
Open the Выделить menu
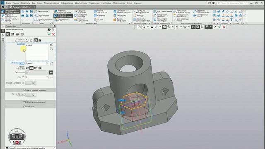click(25, 3)
